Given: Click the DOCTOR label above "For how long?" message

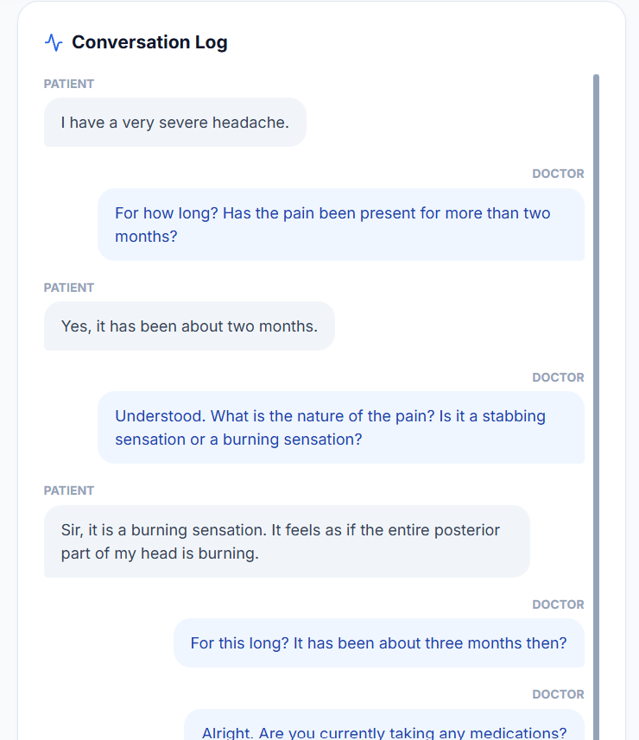Looking at the screenshot, I should (x=558, y=174).
